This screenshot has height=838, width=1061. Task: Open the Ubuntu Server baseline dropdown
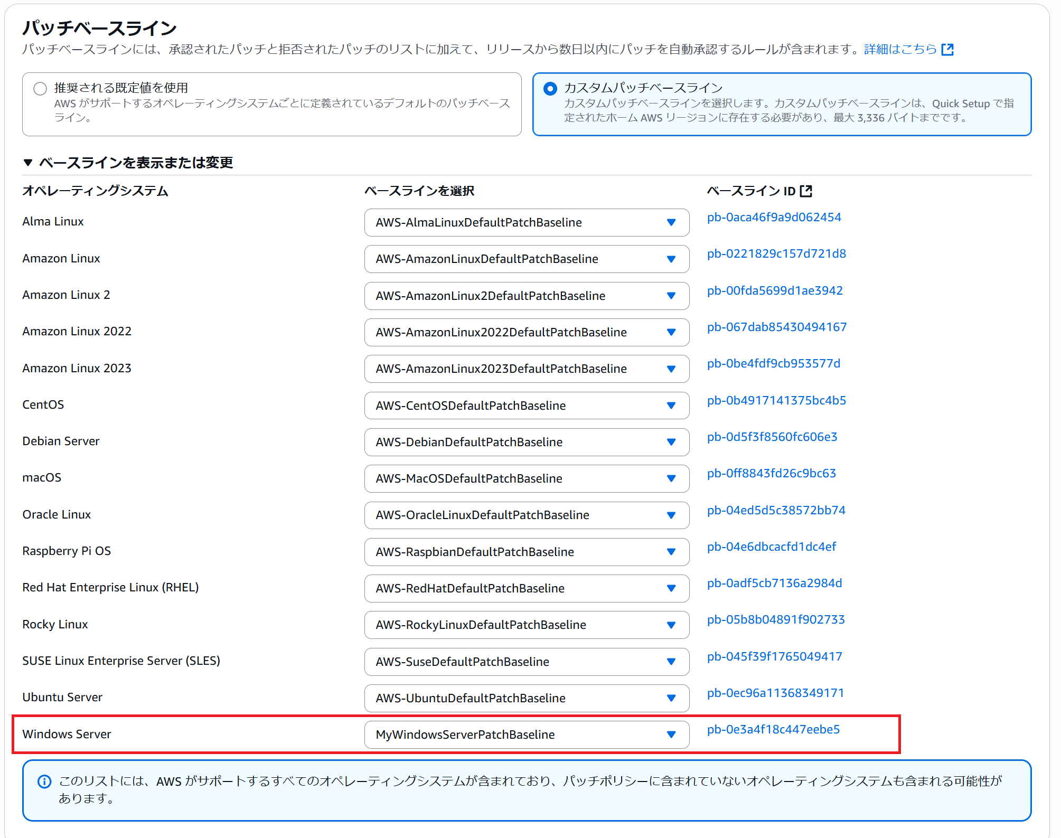[526, 698]
